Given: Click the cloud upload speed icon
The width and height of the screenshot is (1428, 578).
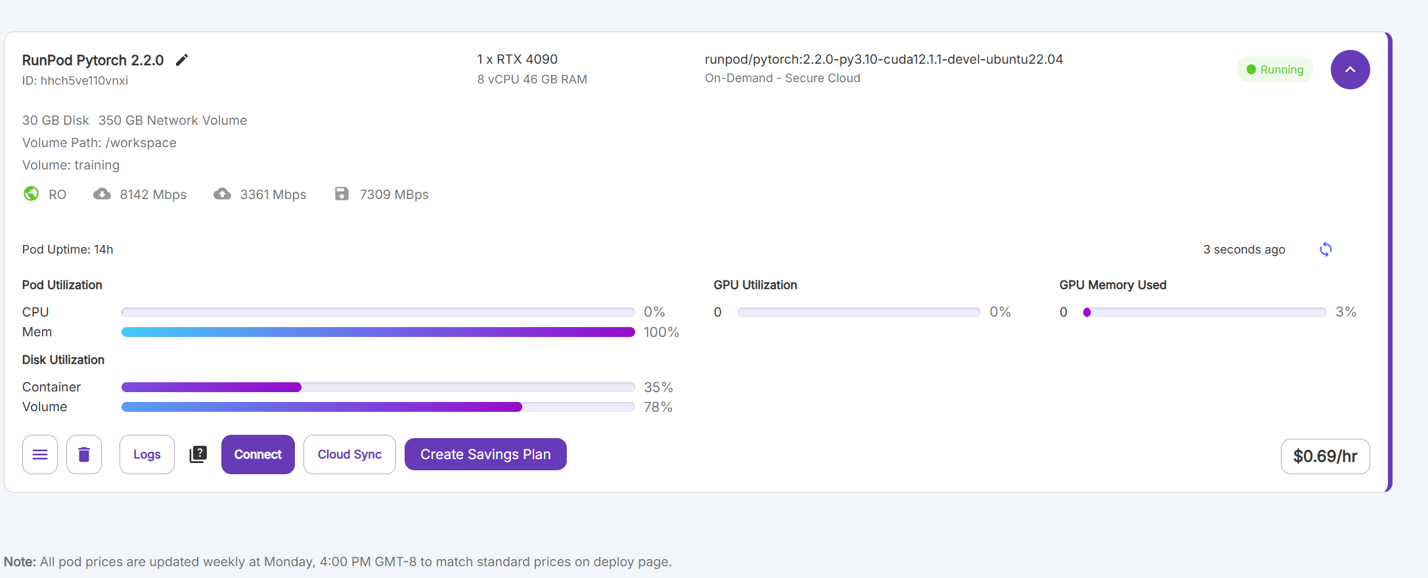Looking at the screenshot, I should pyautogui.click(x=222, y=194).
